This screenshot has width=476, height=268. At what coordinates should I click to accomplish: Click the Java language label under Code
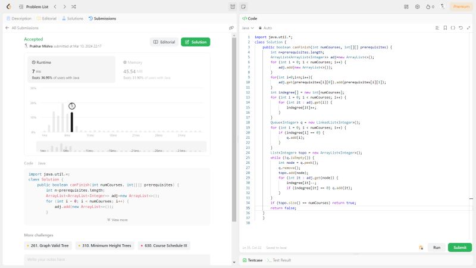point(42,163)
